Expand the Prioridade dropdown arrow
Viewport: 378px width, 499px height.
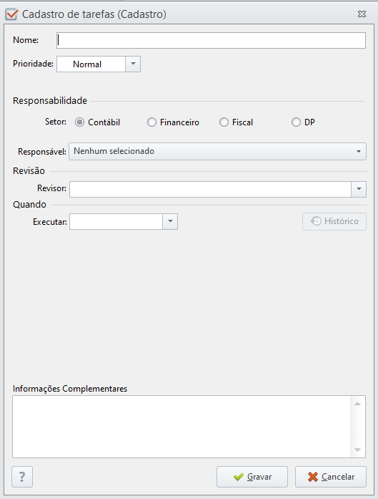(133, 64)
